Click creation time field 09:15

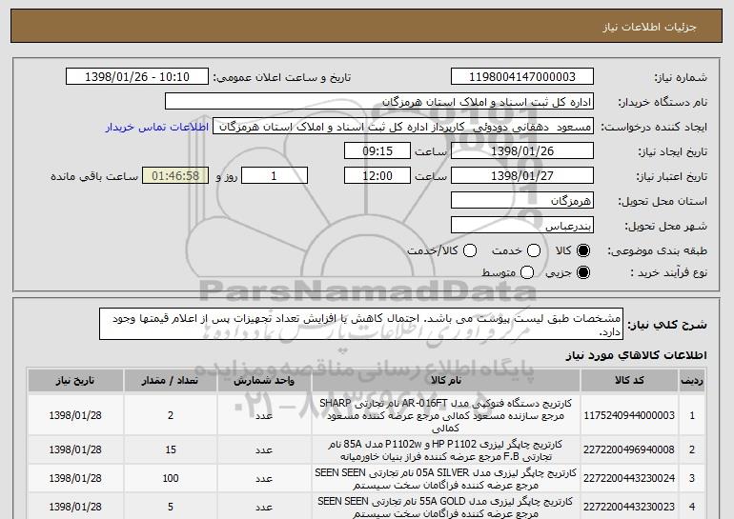pyautogui.click(x=377, y=151)
